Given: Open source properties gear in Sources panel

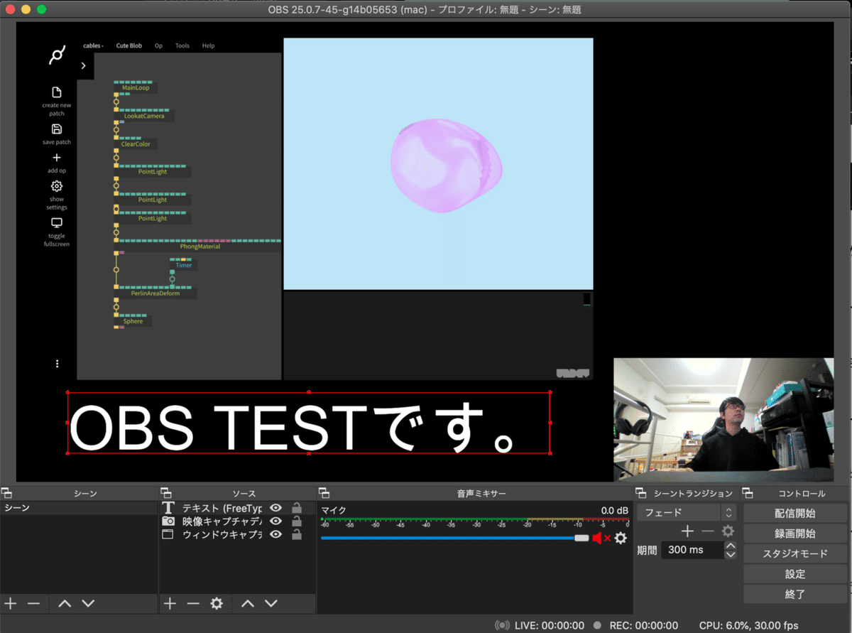Looking at the screenshot, I should [217, 603].
